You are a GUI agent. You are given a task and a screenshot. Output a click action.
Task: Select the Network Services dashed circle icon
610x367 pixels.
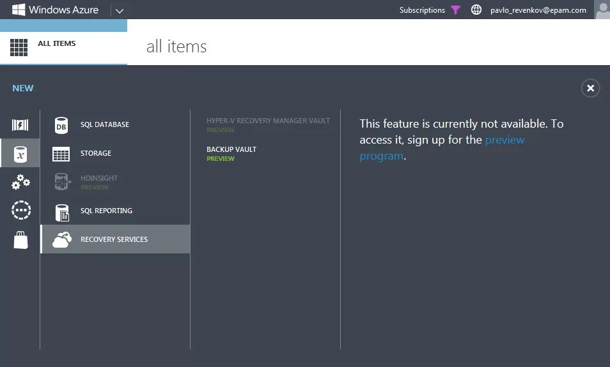click(20, 210)
